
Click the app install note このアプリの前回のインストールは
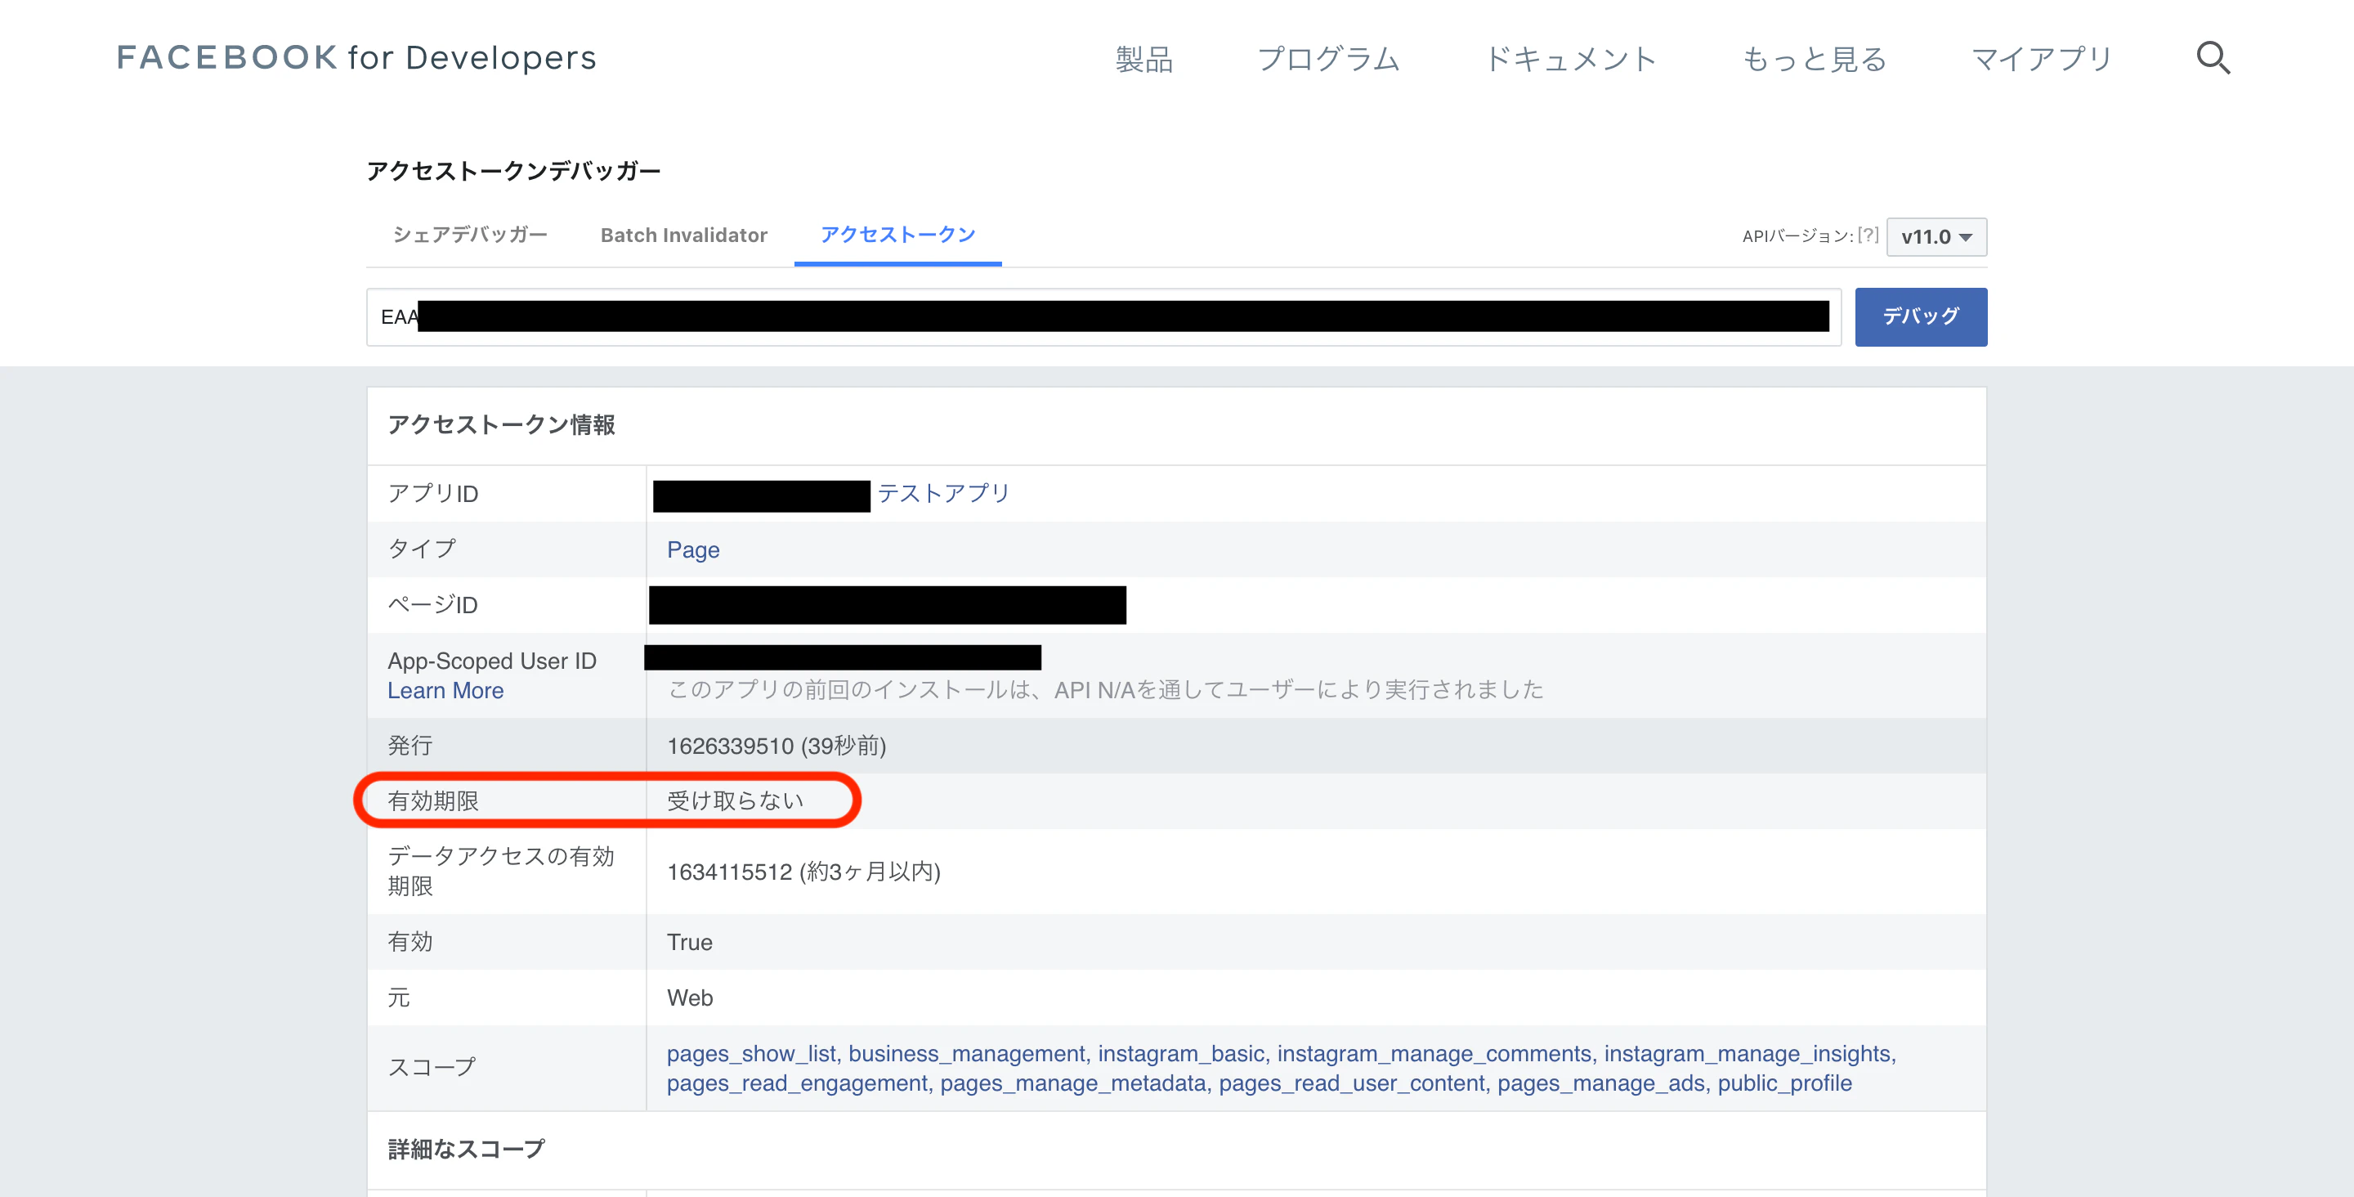click(1105, 689)
